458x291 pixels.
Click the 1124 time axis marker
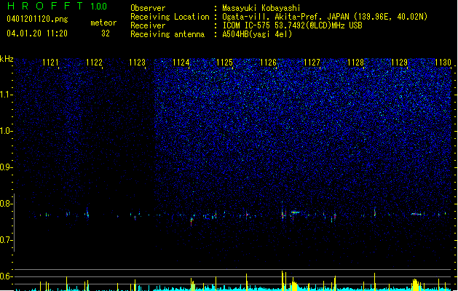(x=181, y=63)
